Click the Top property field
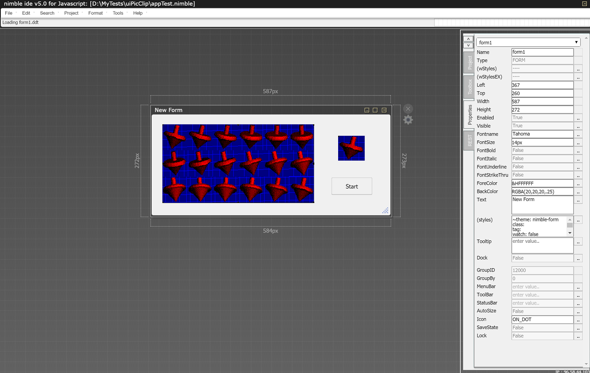 [542, 93]
